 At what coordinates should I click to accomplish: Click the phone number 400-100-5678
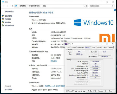56,55
